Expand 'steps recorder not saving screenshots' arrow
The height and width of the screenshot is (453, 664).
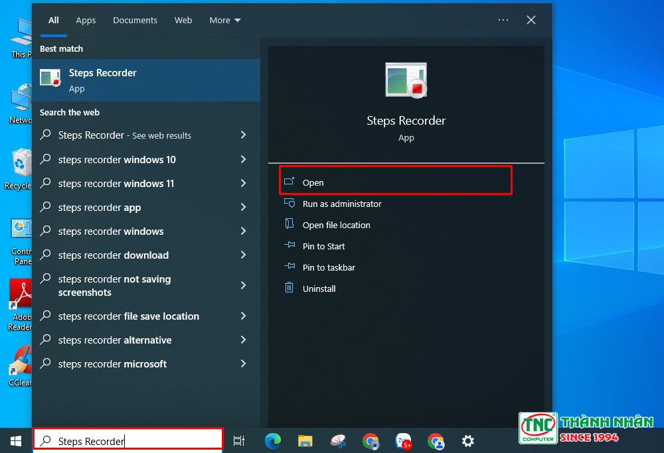(244, 285)
